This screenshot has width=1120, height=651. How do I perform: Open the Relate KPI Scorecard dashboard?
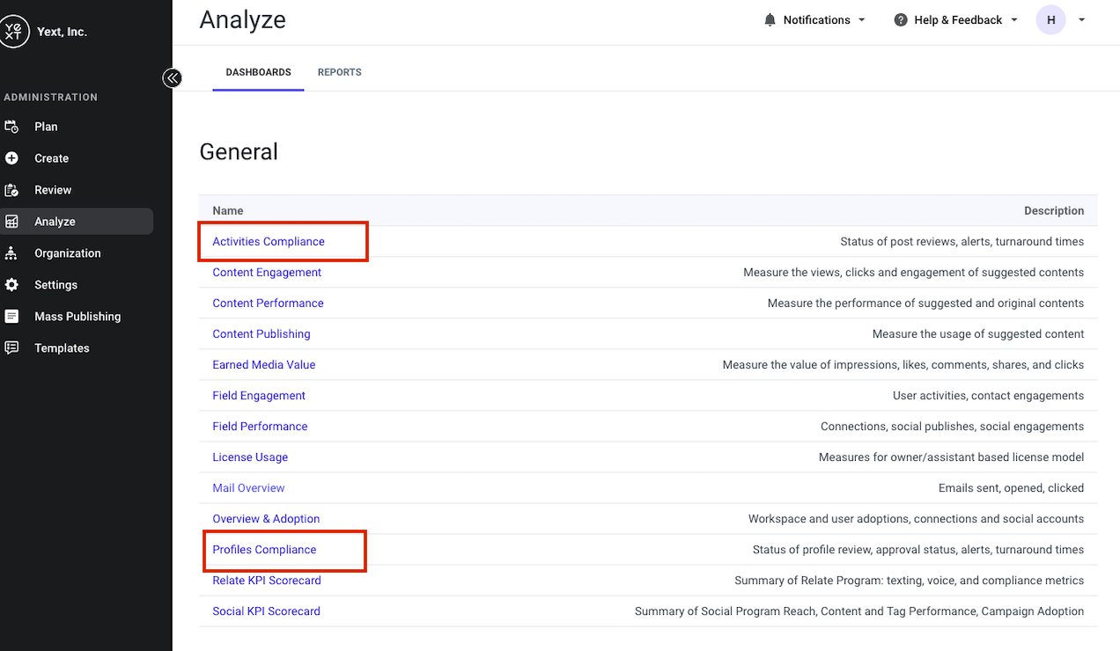[x=267, y=580]
